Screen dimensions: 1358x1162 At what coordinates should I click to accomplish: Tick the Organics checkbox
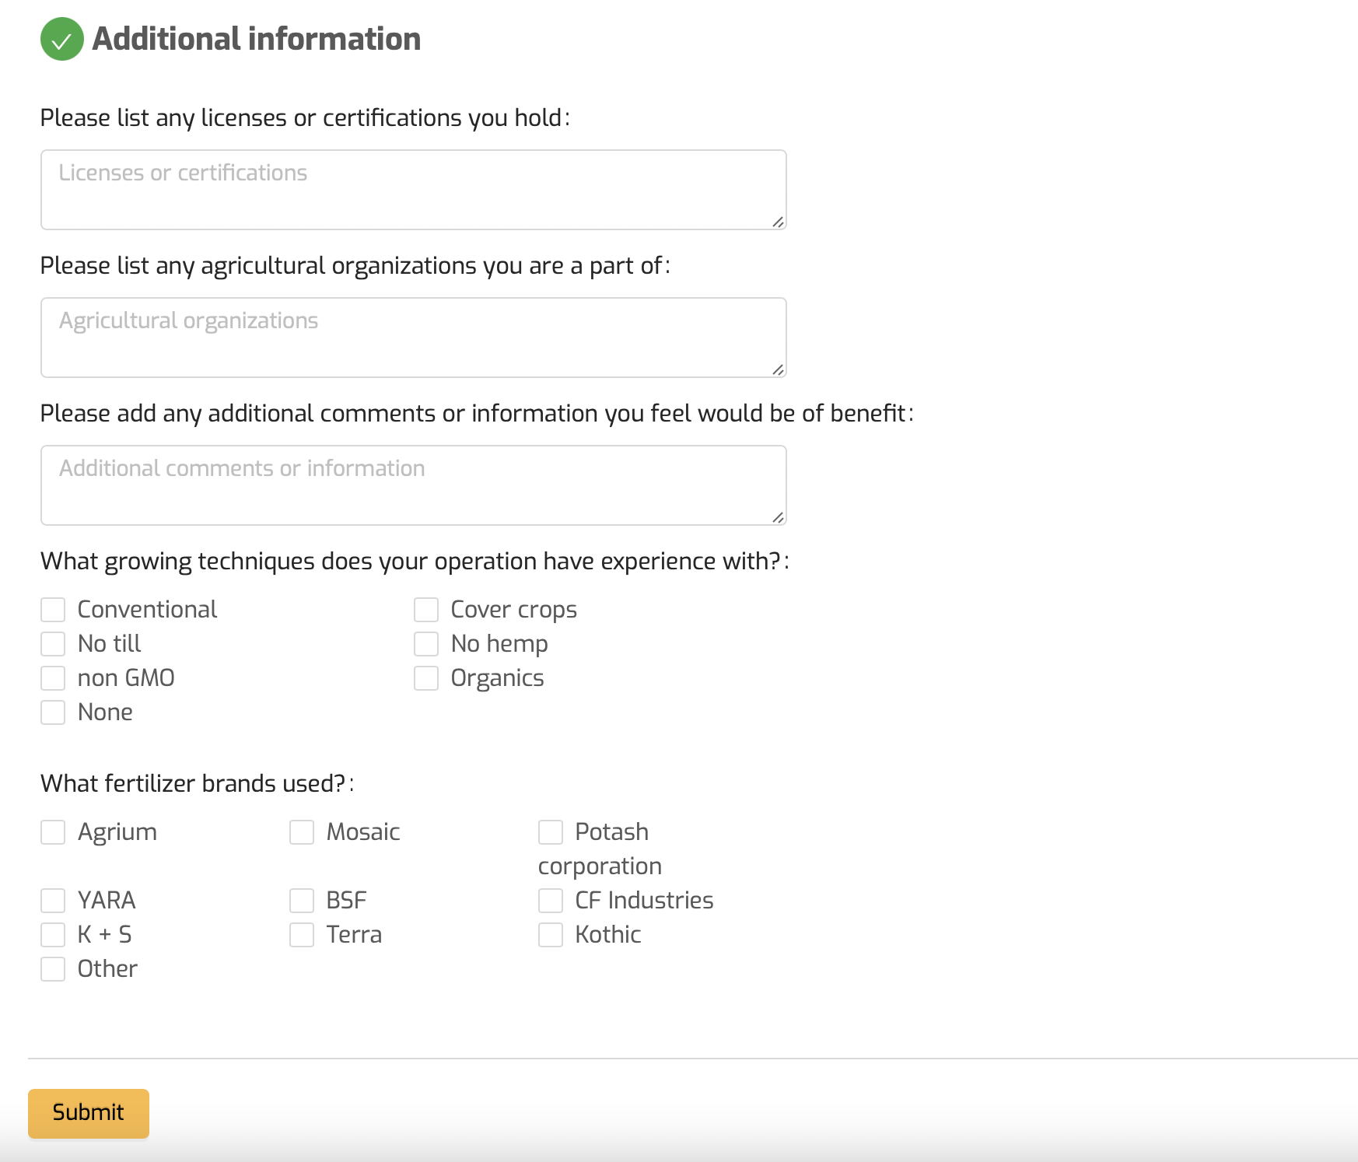coord(426,678)
